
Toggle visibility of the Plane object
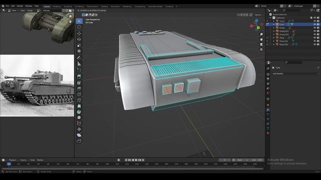pos(314,38)
